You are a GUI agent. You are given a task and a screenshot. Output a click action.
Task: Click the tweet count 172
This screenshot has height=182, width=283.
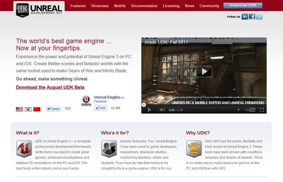(x=67, y=108)
